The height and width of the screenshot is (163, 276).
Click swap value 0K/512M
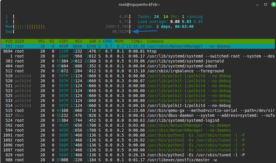120,32
